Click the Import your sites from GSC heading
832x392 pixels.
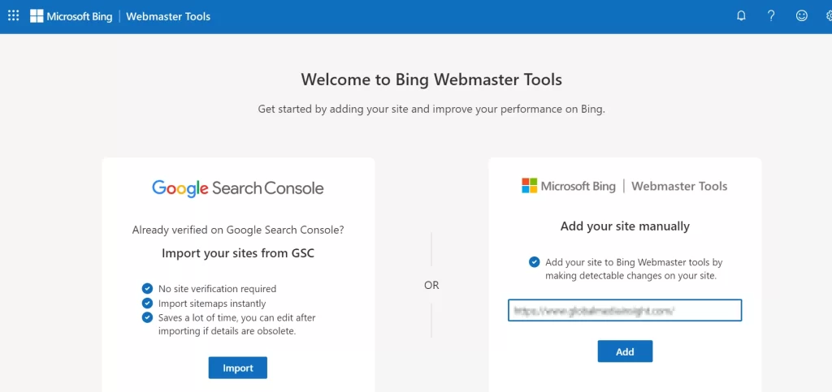coord(237,253)
